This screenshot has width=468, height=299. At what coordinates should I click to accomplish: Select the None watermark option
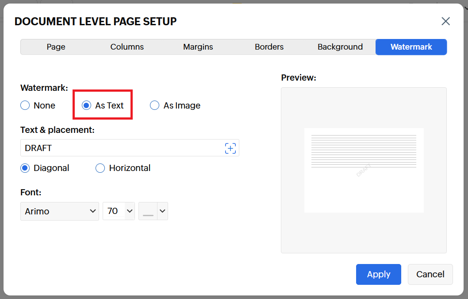(x=25, y=105)
